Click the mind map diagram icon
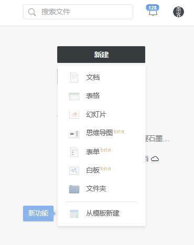 pos(74,134)
